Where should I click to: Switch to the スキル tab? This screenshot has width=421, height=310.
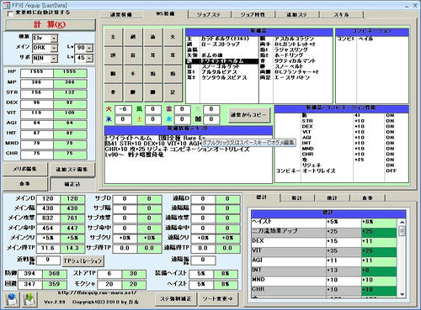[x=341, y=14]
